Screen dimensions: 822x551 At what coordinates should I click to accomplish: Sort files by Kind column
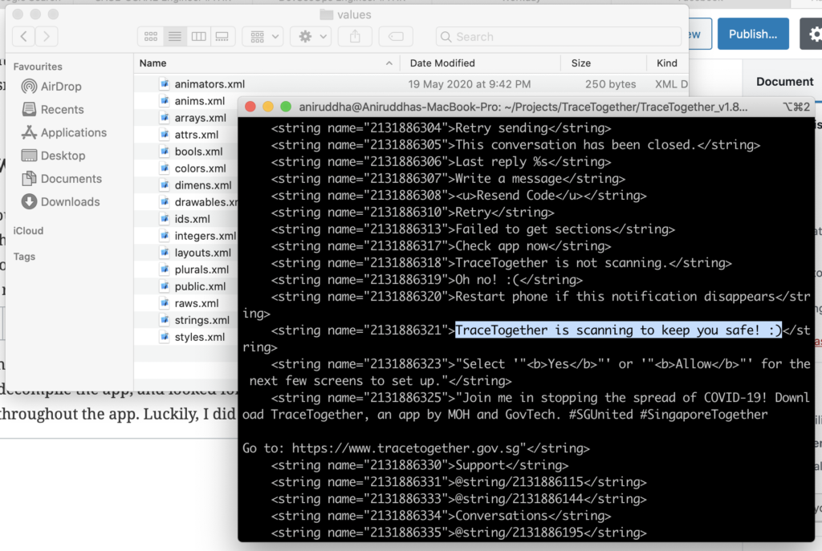[667, 63]
